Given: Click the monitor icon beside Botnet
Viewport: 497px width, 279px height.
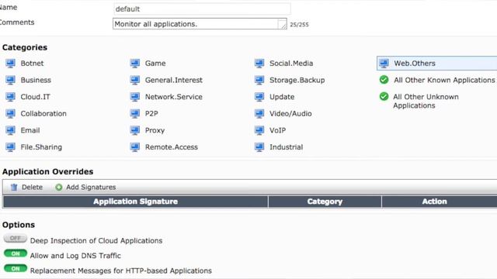Looking at the screenshot, I should (x=10, y=64).
